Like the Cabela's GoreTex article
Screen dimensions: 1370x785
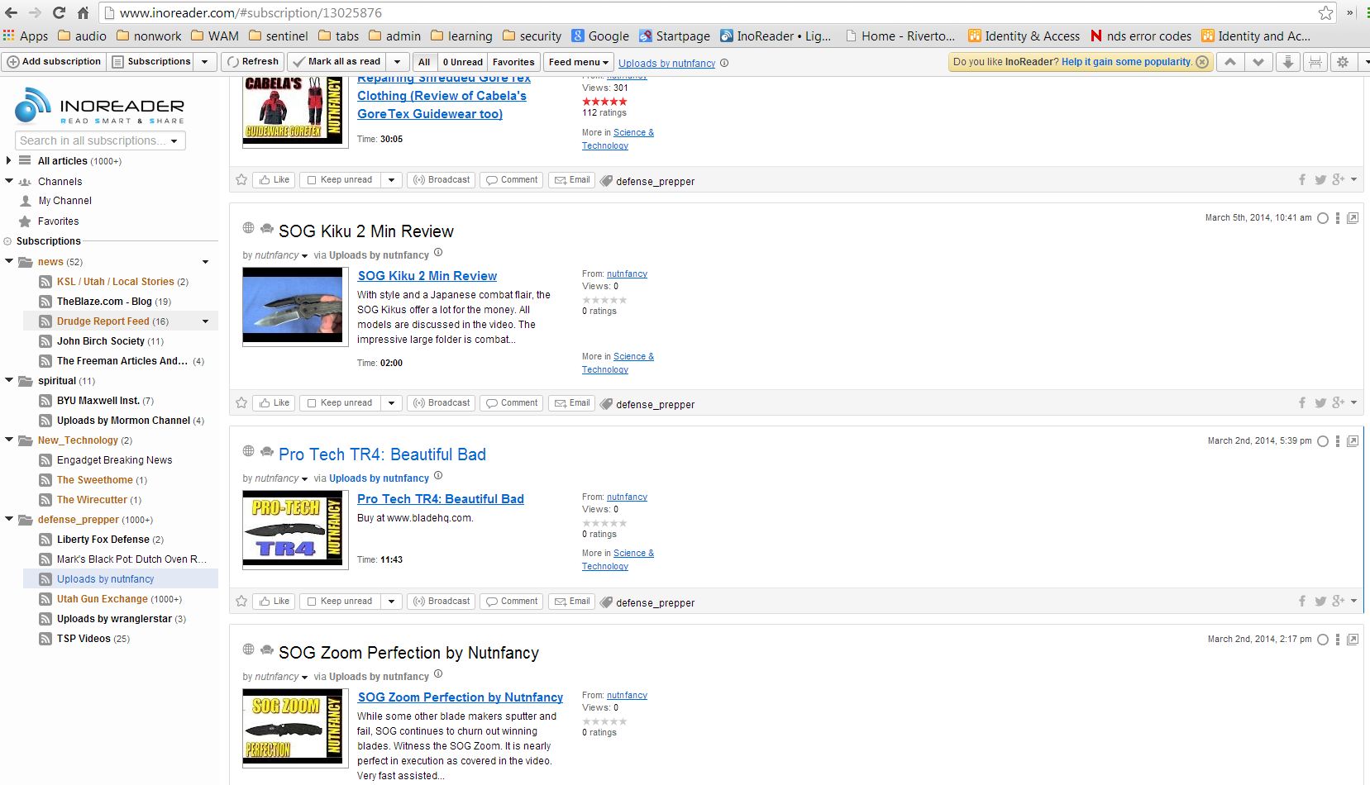pyautogui.click(x=274, y=179)
